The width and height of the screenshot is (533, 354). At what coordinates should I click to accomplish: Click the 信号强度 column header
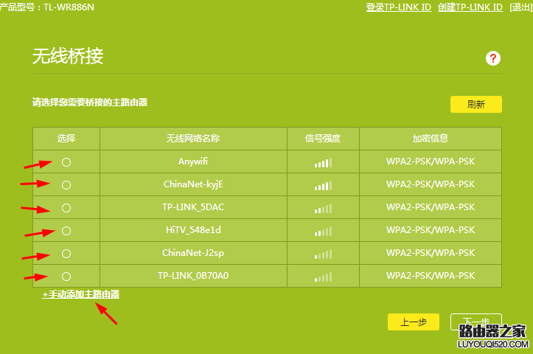(x=323, y=139)
